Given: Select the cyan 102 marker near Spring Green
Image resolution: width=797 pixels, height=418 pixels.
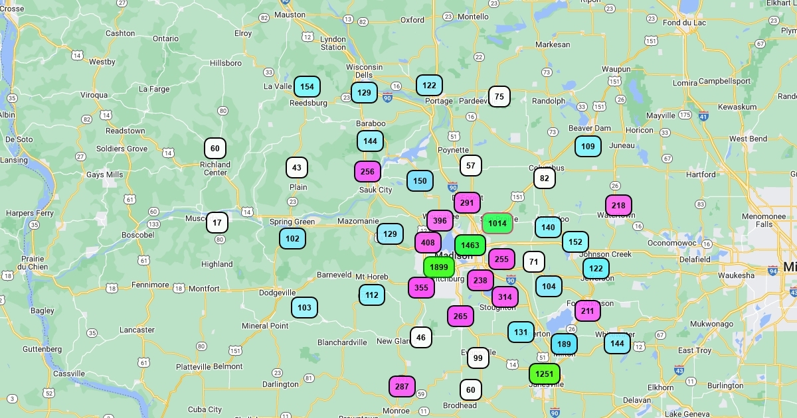Looking at the screenshot, I should [x=292, y=239].
